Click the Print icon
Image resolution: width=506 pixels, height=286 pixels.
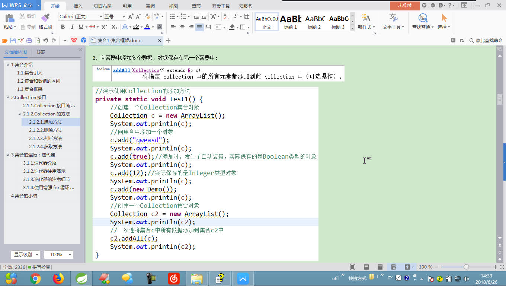click(29, 41)
